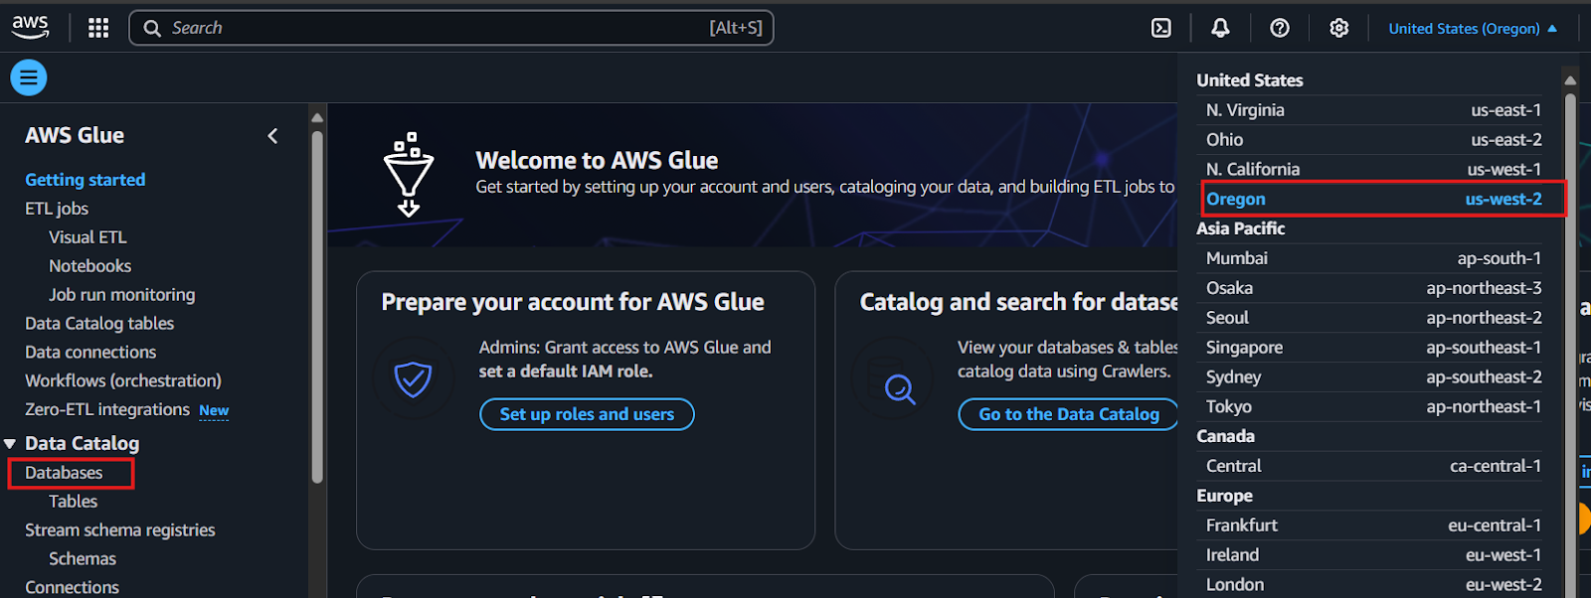Open Visual ETL in sidebar
1591x598 pixels.
coord(88,237)
